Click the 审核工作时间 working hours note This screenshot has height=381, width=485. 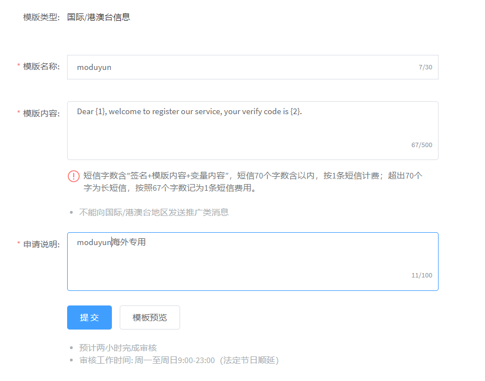tap(179, 360)
